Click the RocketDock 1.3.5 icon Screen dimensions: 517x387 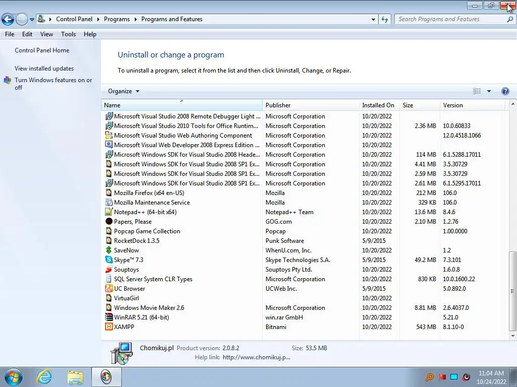[x=109, y=240]
